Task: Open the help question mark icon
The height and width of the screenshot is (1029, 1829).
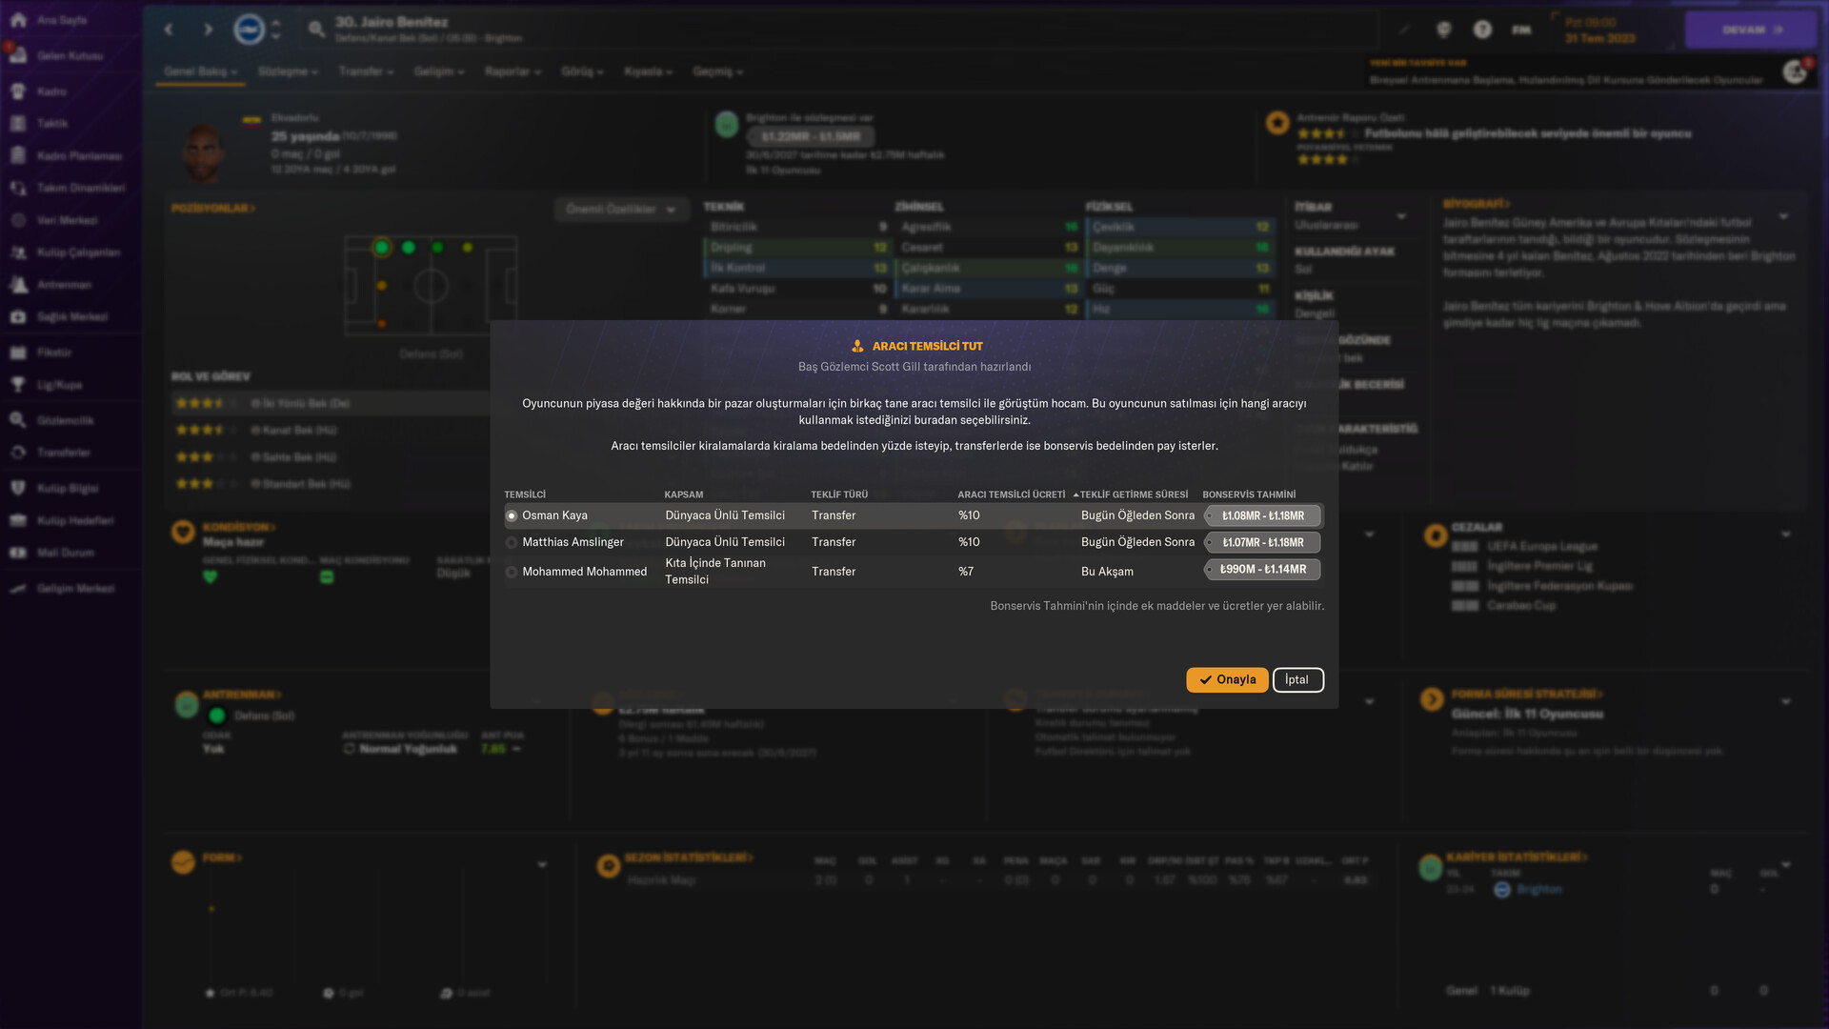Action: coord(1482,30)
